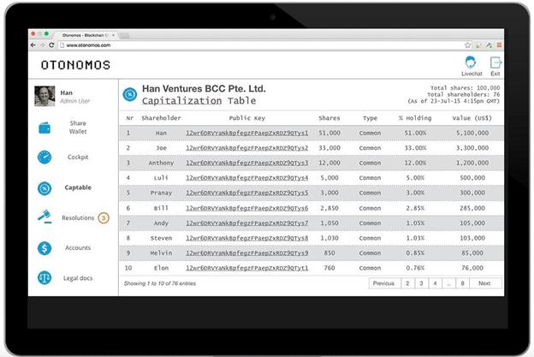The image size is (534, 357).
Task: Open the Accounts dollar icon
Action: [x=44, y=248]
